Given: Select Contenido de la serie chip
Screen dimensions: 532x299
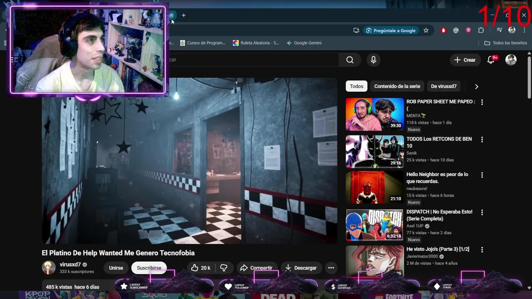Looking at the screenshot, I should pos(397,86).
